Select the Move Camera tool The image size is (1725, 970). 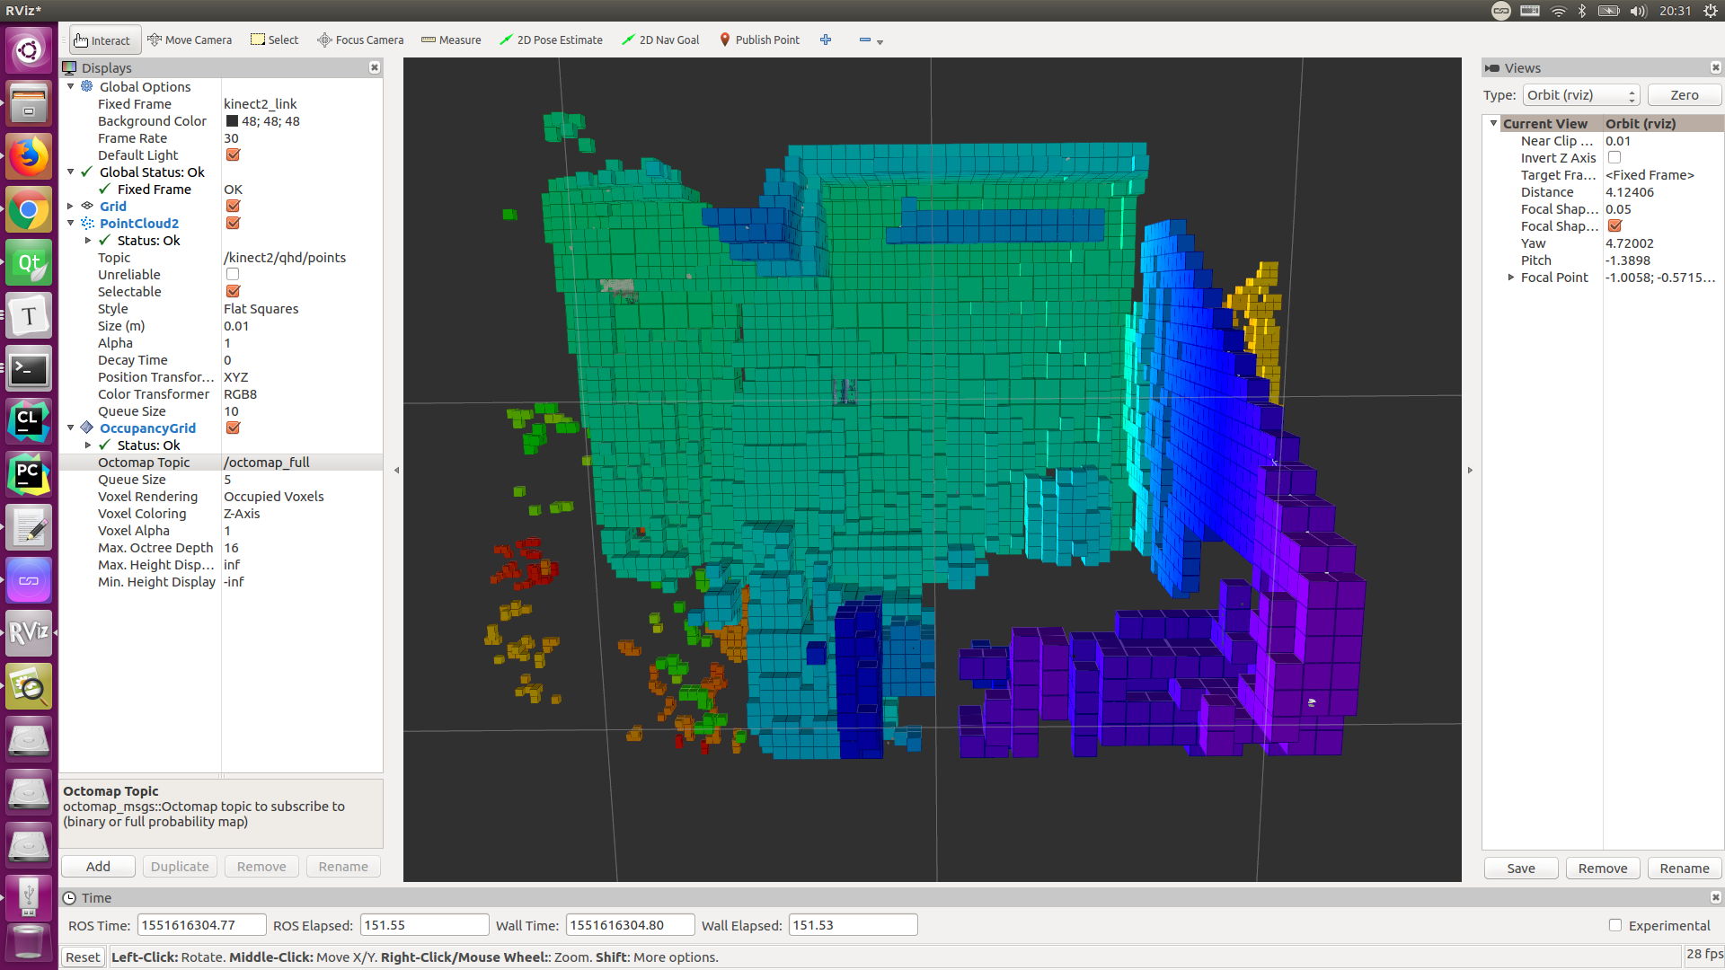point(190,40)
